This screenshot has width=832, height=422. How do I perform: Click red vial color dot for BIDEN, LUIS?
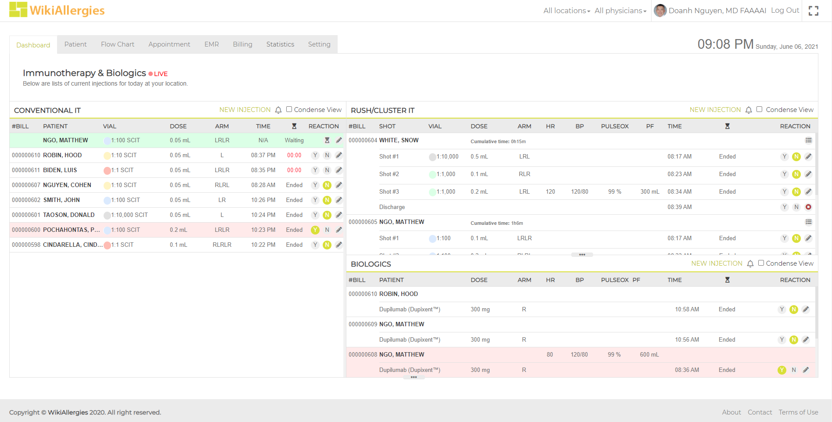(x=107, y=170)
